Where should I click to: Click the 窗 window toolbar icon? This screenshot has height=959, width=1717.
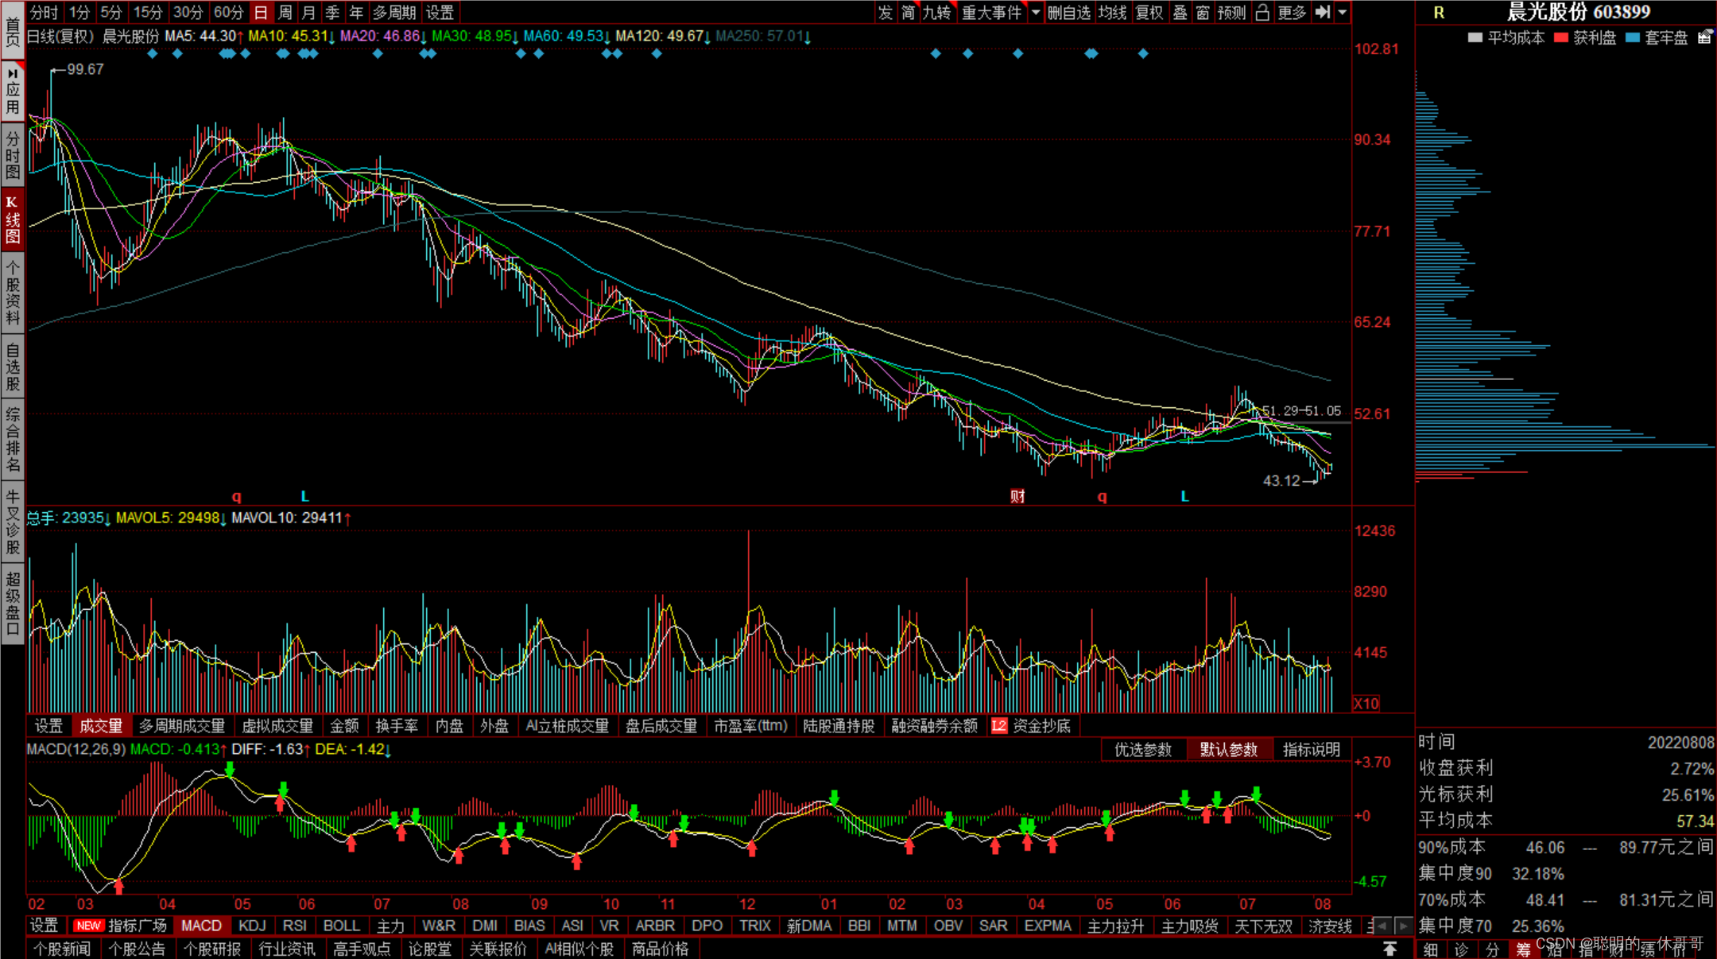1203,12
